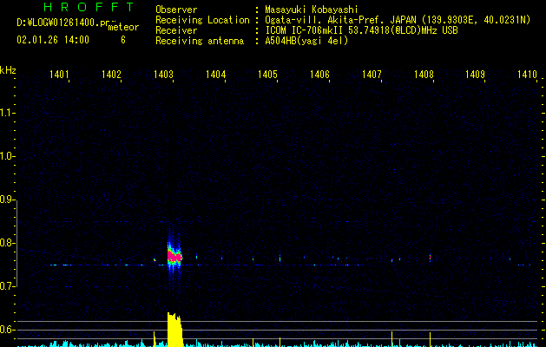Image resolution: width=546 pixels, height=347 pixels.
Task: Click the ICOM IC-706mkII receiver text
Action: (361, 30)
